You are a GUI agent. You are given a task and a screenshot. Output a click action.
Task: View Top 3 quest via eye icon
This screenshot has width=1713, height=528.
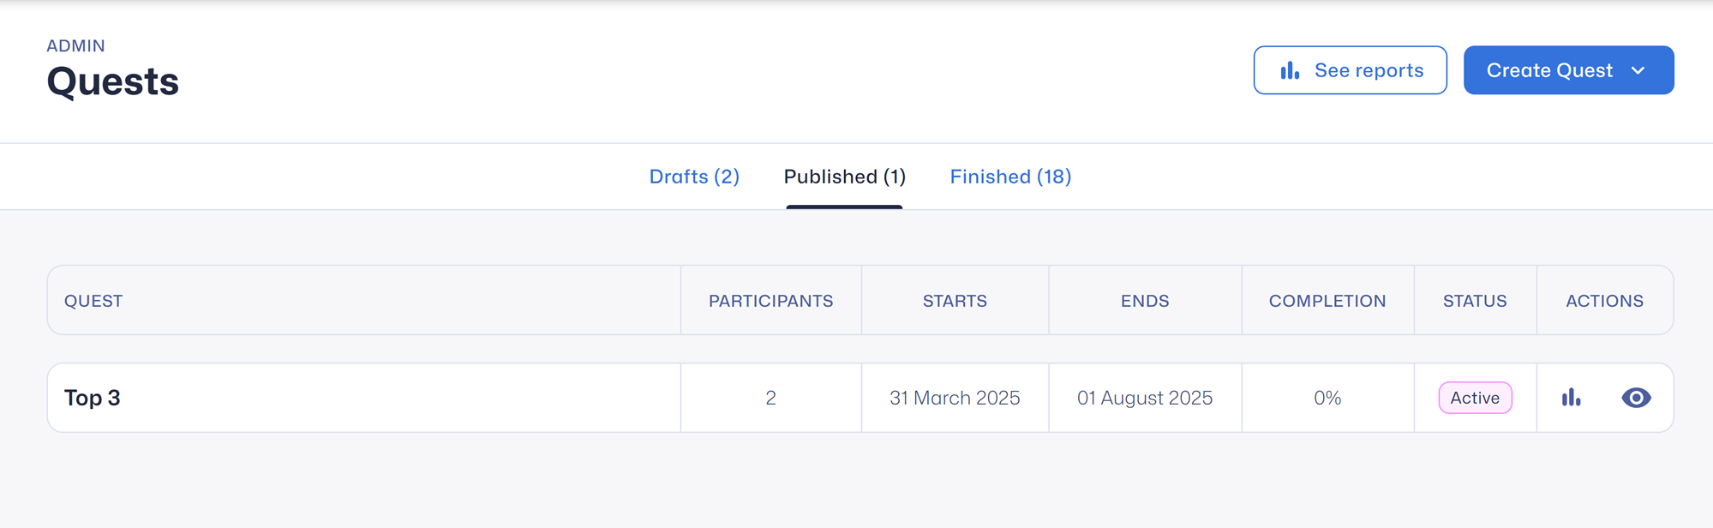[x=1636, y=398]
